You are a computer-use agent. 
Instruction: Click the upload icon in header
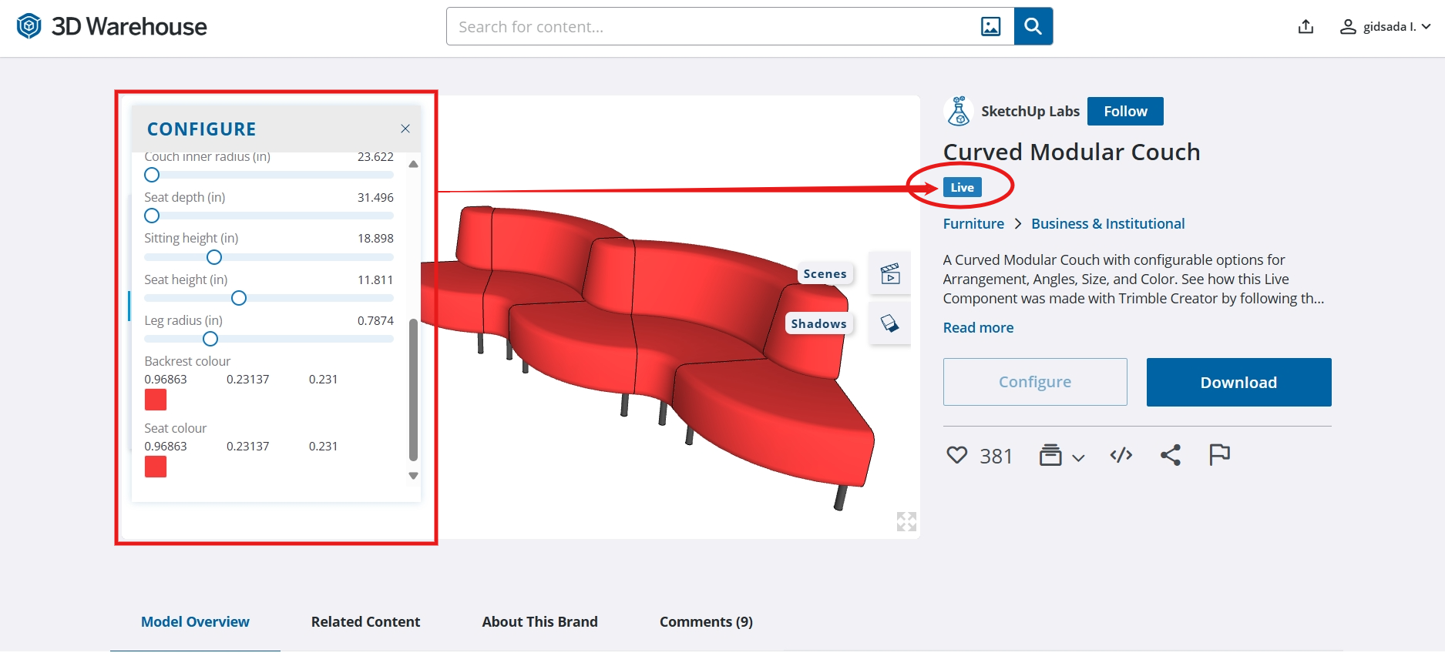(x=1306, y=27)
